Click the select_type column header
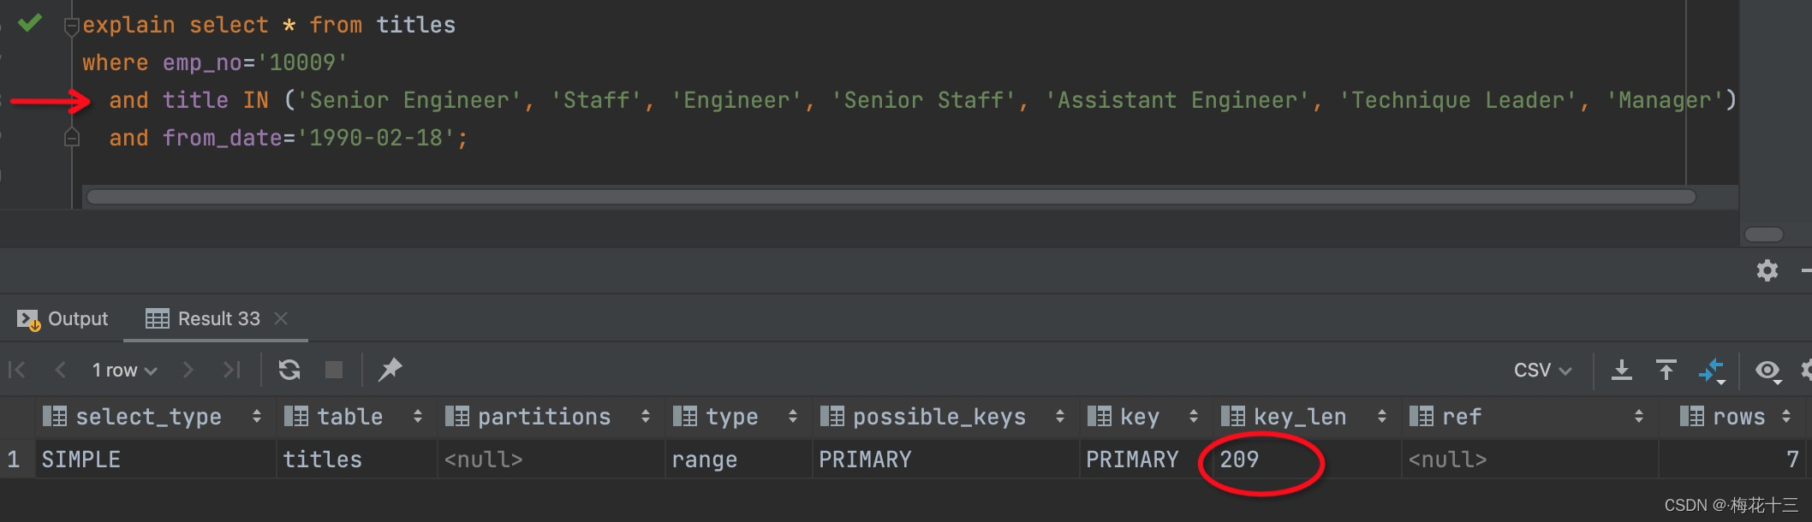 148,417
